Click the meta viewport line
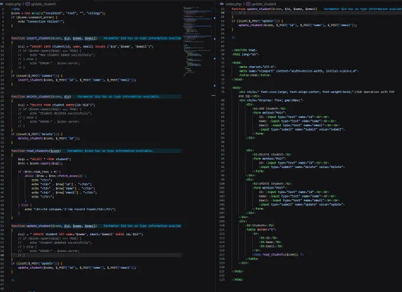 point(299,71)
